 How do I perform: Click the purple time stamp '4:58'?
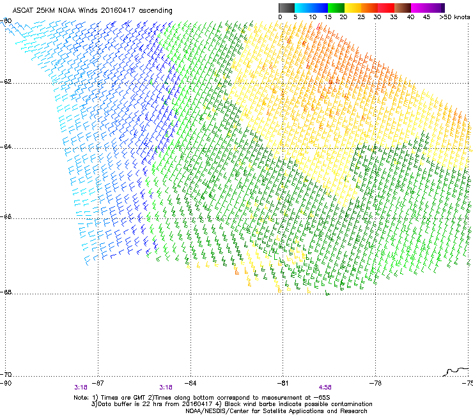coord(325,388)
